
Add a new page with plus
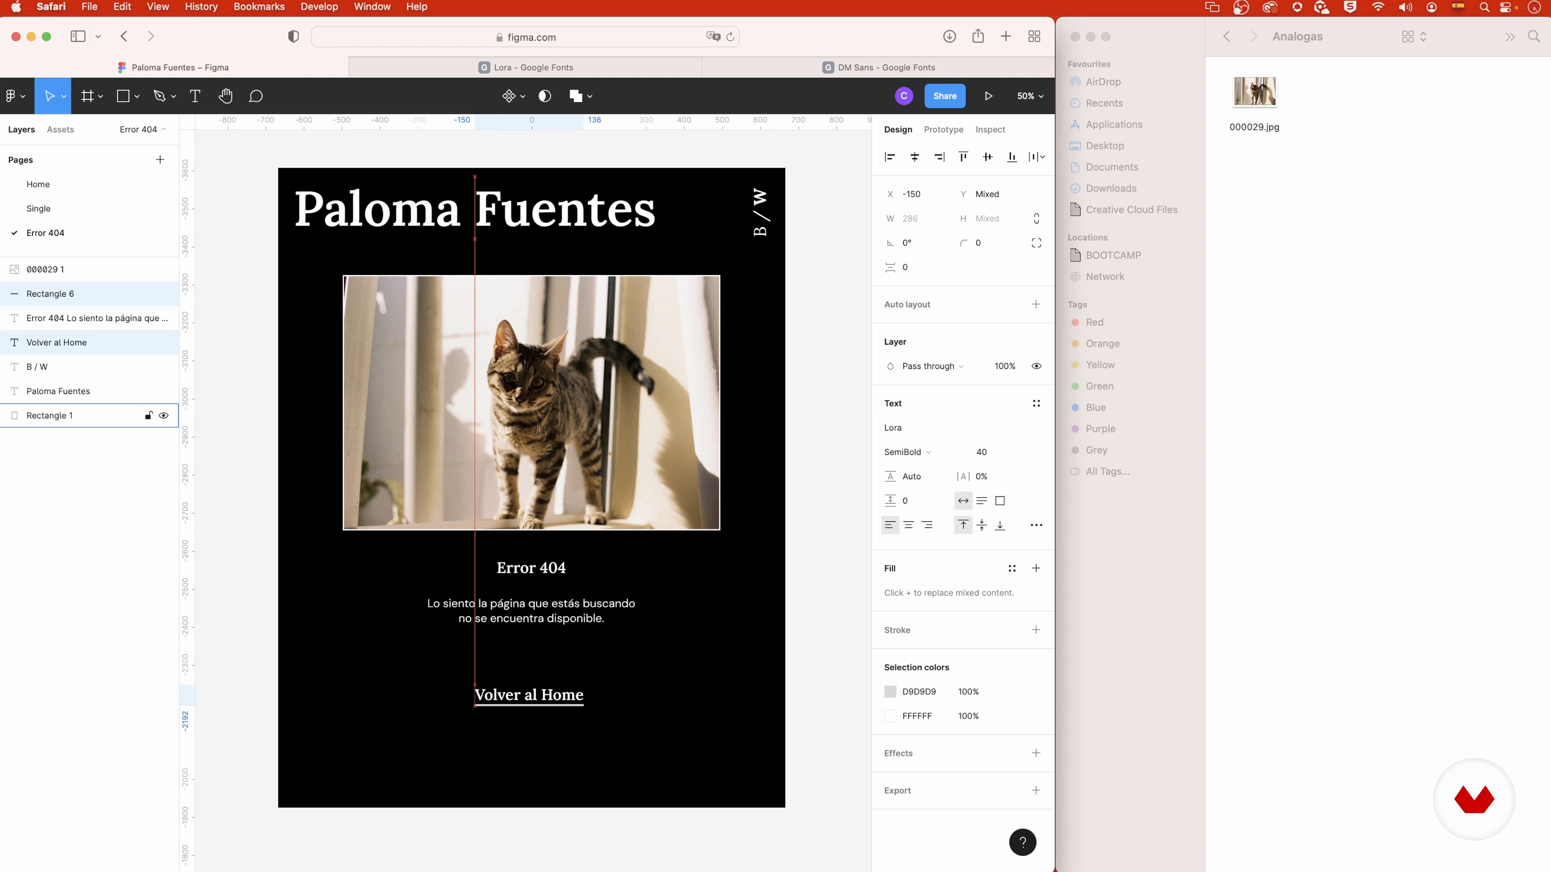(160, 160)
